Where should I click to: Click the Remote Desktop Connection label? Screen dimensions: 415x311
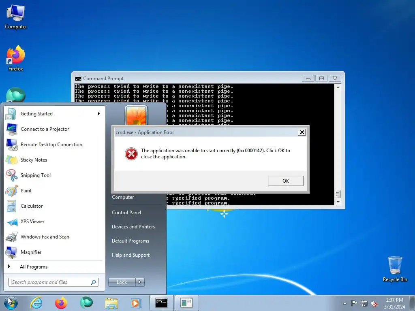[51, 145]
